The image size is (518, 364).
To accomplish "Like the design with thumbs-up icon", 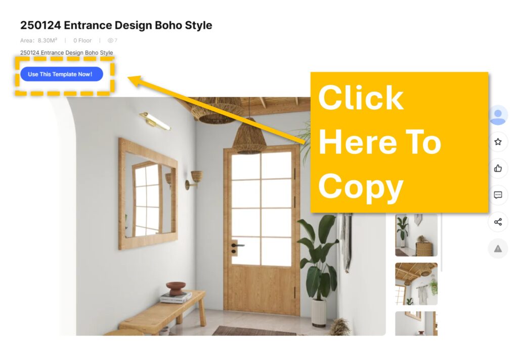I will point(498,168).
